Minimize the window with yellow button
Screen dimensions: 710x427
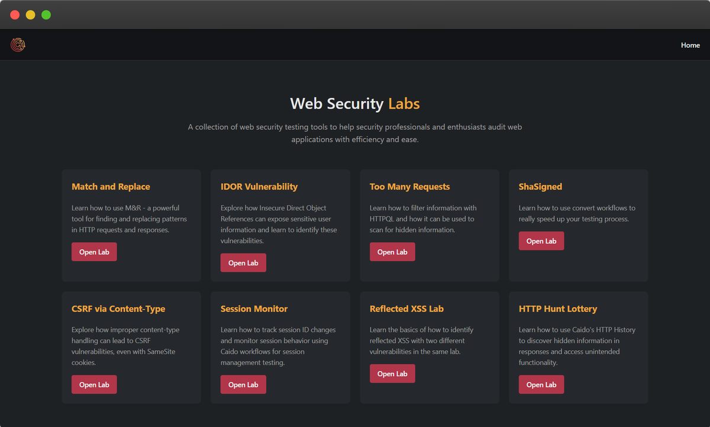[x=31, y=15]
